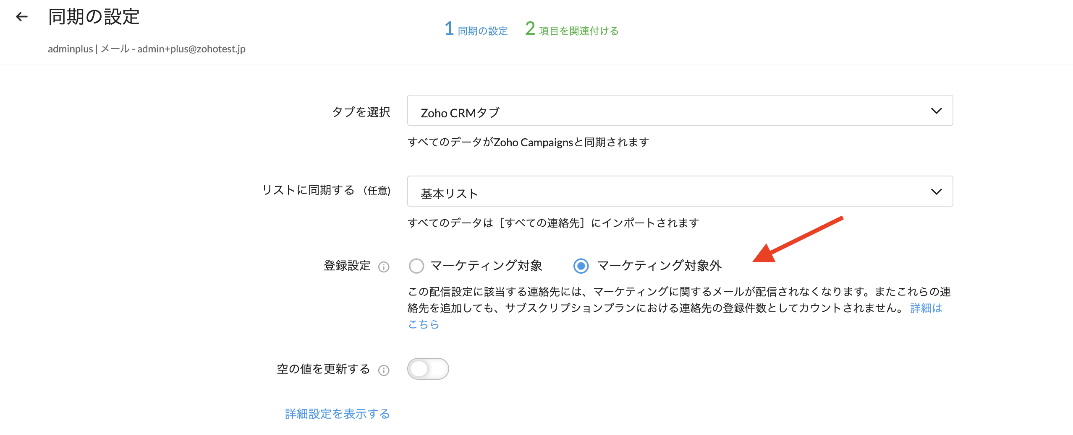Click the number 1 step indicator
The width and height of the screenshot is (1073, 435).
point(449,29)
